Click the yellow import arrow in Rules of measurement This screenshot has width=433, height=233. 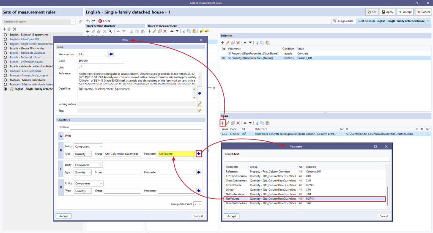pos(201,31)
